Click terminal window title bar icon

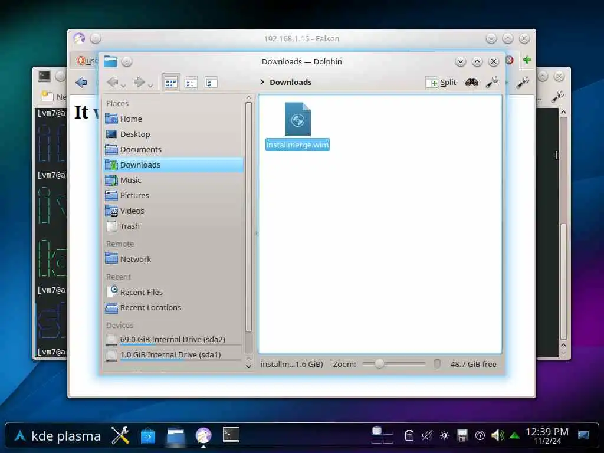[44, 76]
